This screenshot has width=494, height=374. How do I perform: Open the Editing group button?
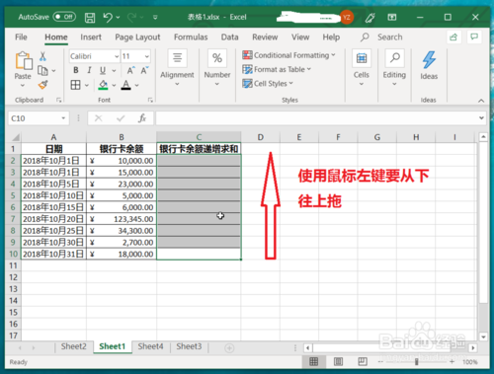[394, 68]
